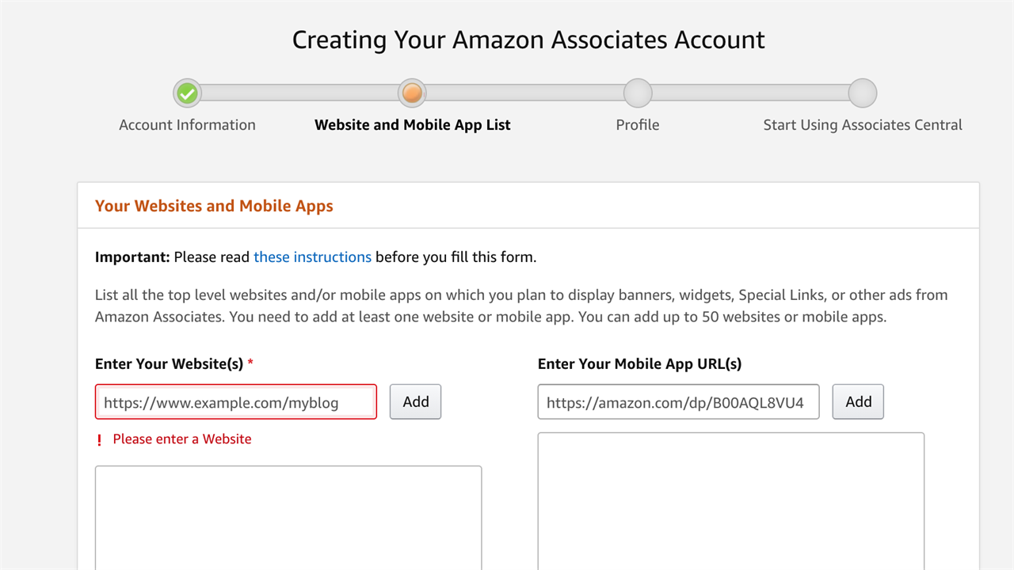Click inside the added websites list box
The height and width of the screenshot is (570, 1014).
click(288, 518)
